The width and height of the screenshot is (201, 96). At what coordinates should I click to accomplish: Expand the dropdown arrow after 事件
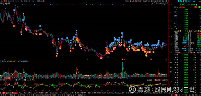coord(142,1)
